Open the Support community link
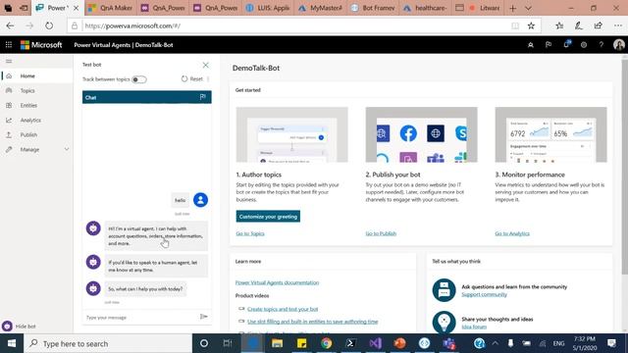The width and height of the screenshot is (628, 353). click(484, 294)
